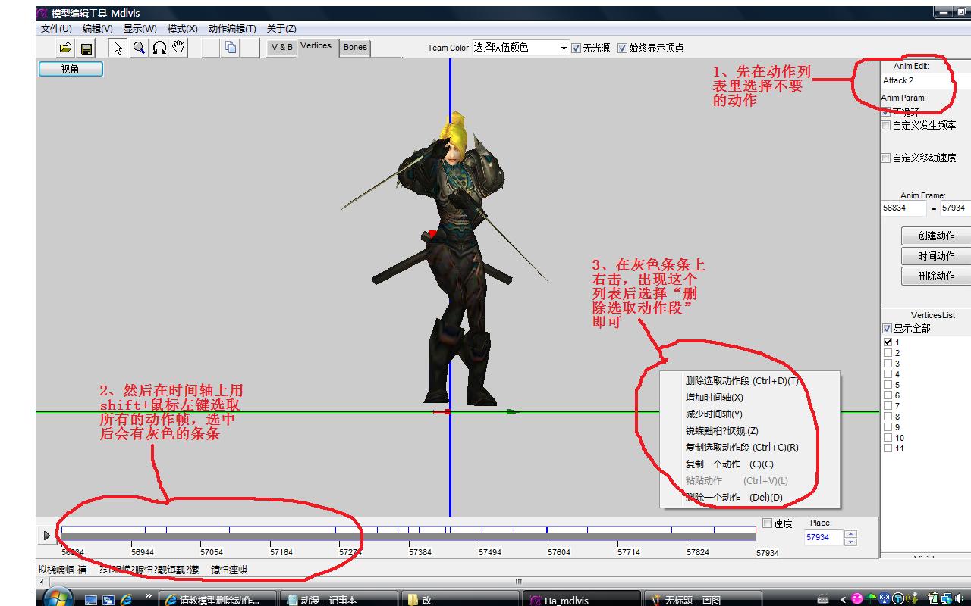Switch to the V & B tab

pyautogui.click(x=282, y=47)
